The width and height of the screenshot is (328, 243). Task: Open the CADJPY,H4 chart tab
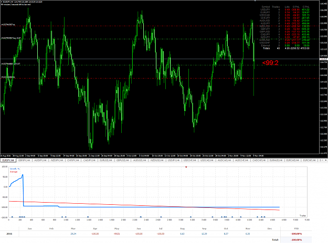point(89,160)
